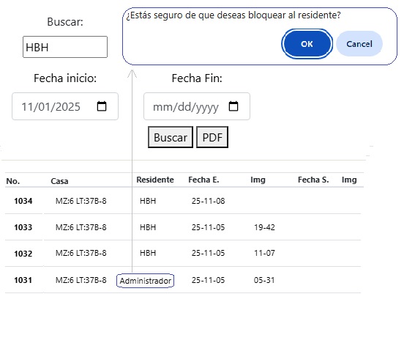The width and height of the screenshot is (415, 346).
Task: Click the Fecha Fin label
Action: coord(197,78)
